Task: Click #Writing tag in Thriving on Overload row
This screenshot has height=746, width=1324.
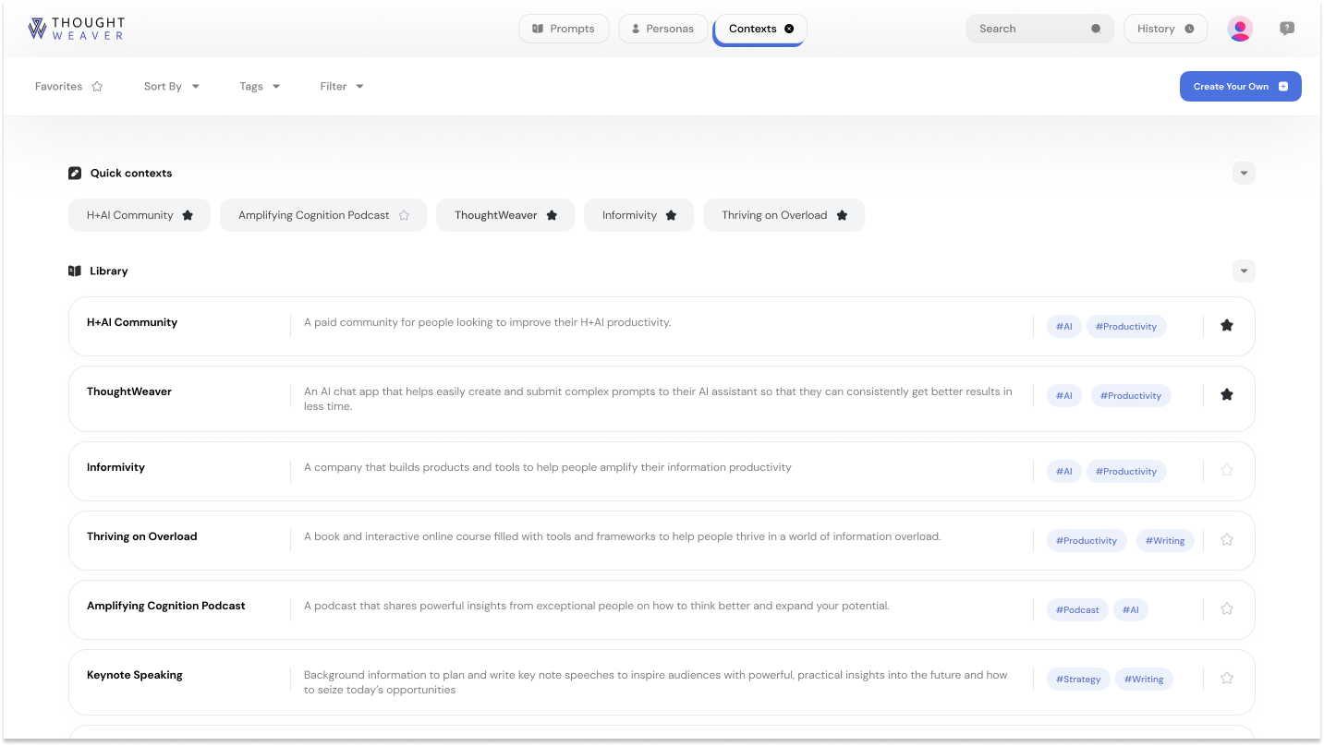Action: pyautogui.click(x=1165, y=541)
